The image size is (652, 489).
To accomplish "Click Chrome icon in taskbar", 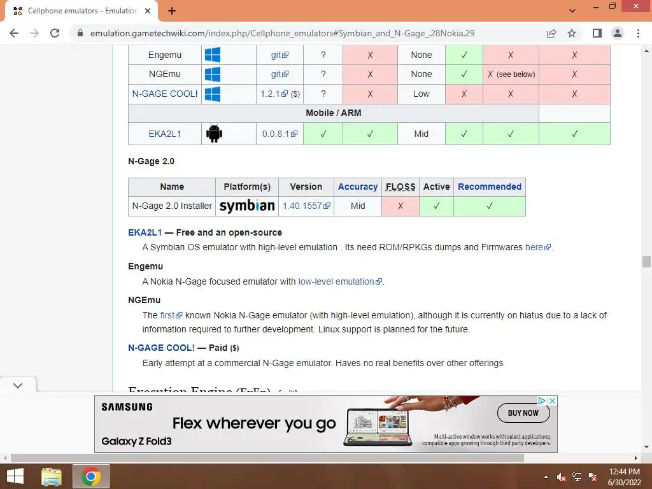I will tap(91, 476).
